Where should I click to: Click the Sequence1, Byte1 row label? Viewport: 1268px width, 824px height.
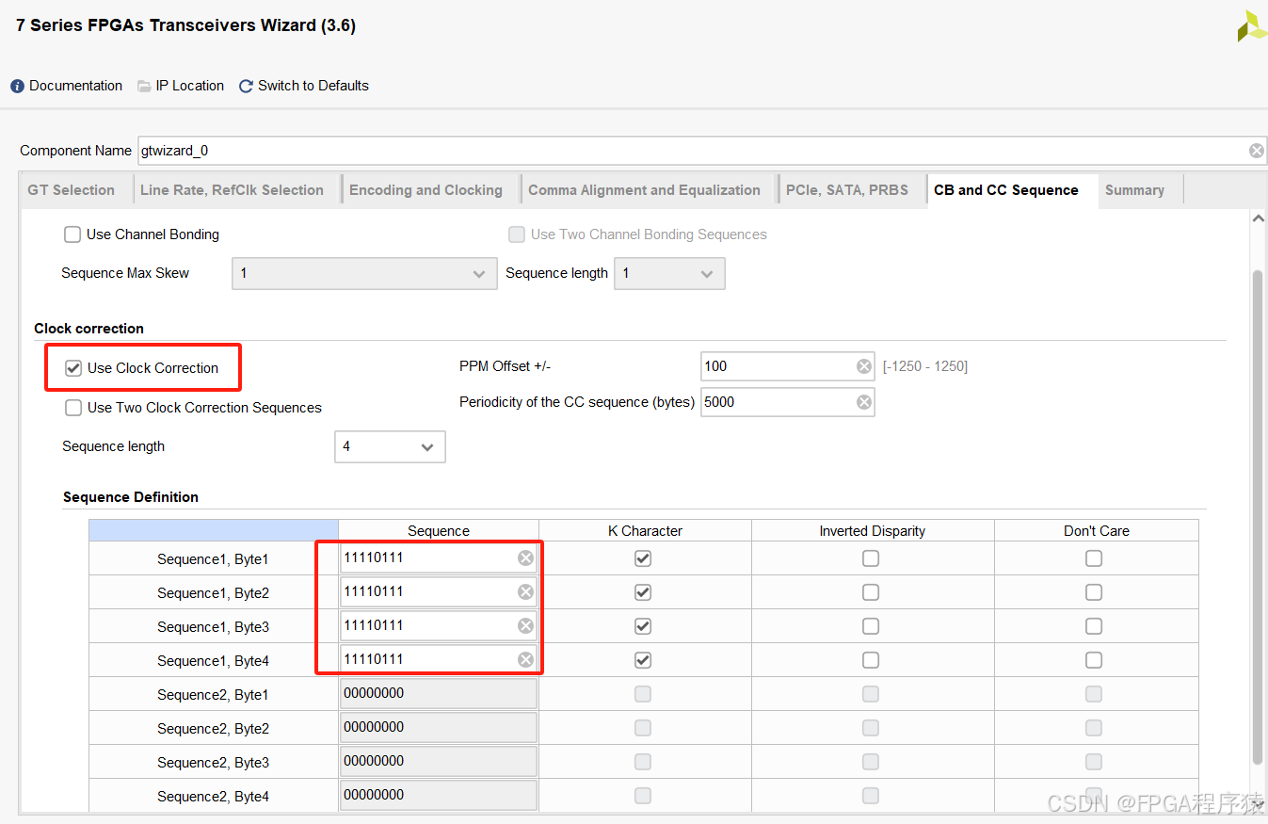pyautogui.click(x=213, y=559)
